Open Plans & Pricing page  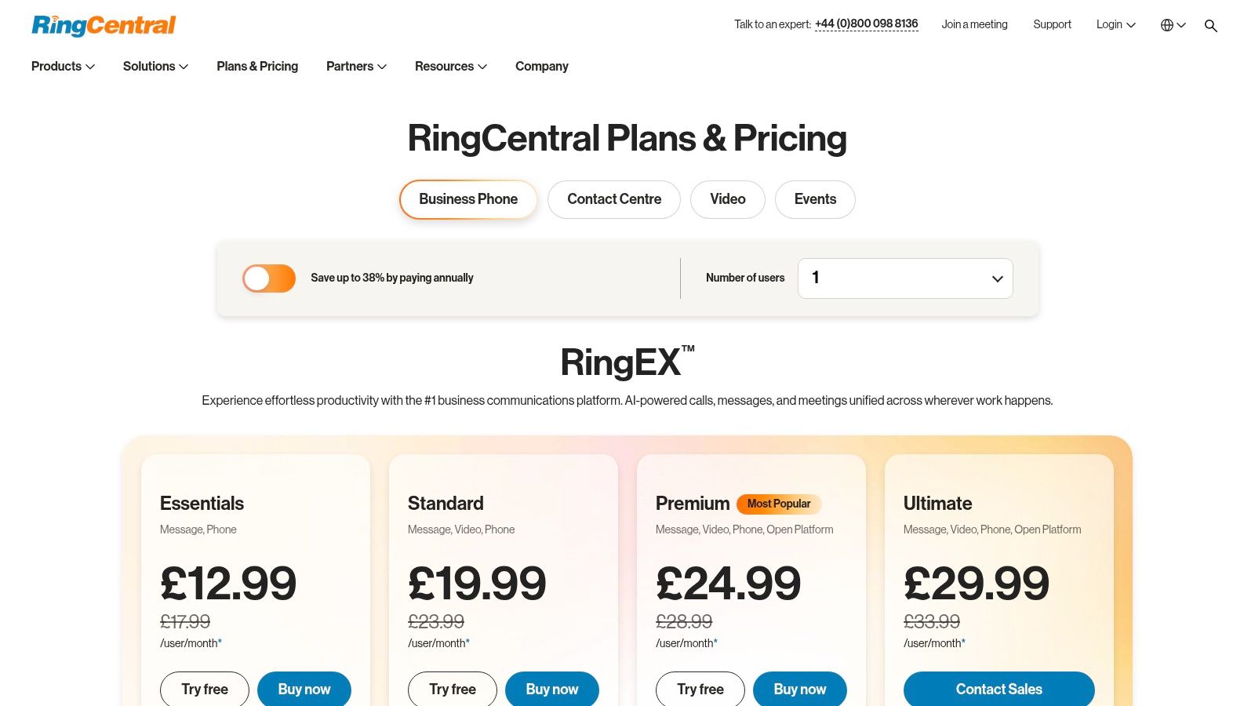pyautogui.click(x=257, y=67)
